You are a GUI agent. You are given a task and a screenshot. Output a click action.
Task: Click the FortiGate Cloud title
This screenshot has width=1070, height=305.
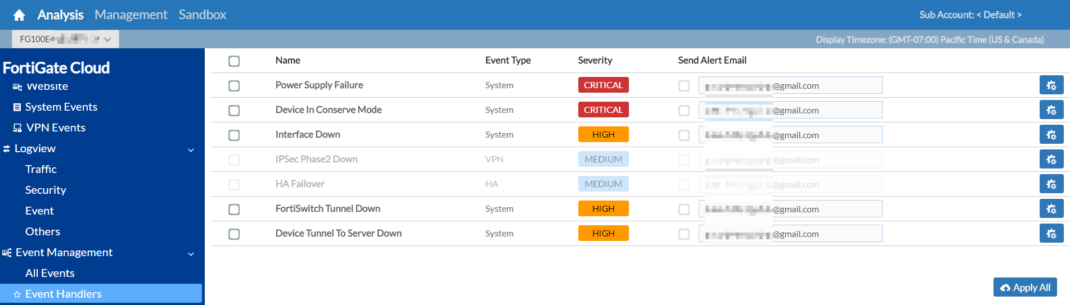pyautogui.click(x=56, y=68)
